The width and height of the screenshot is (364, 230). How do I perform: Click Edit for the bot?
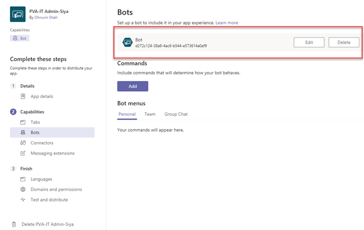[x=309, y=43]
